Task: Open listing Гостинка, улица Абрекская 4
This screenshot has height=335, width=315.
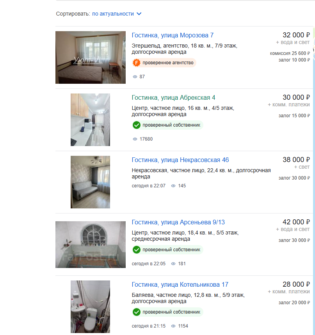Action: 173,98
